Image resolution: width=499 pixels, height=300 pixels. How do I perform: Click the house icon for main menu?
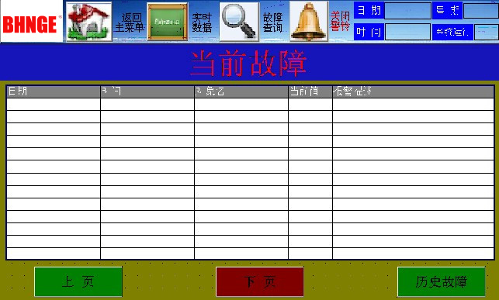pos(89,22)
